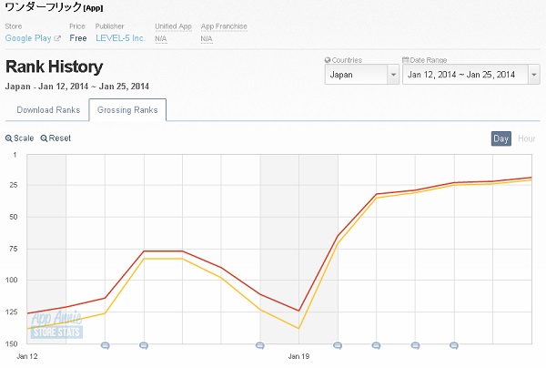Viewport: 546px width, 368px height.
Task: Reset the chart zoom
Action: [x=56, y=138]
